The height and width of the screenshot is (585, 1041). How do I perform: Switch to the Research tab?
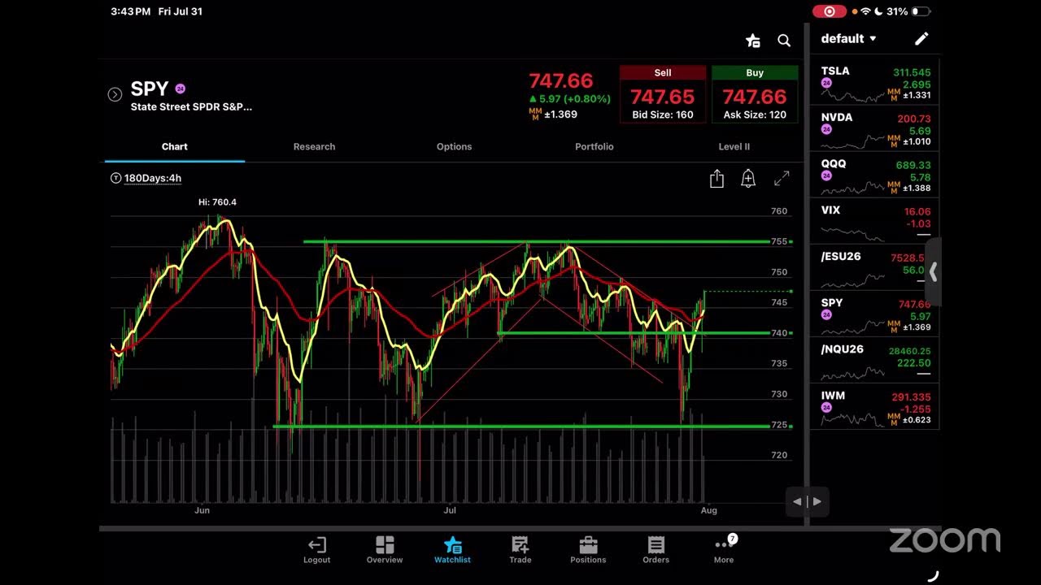click(314, 147)
